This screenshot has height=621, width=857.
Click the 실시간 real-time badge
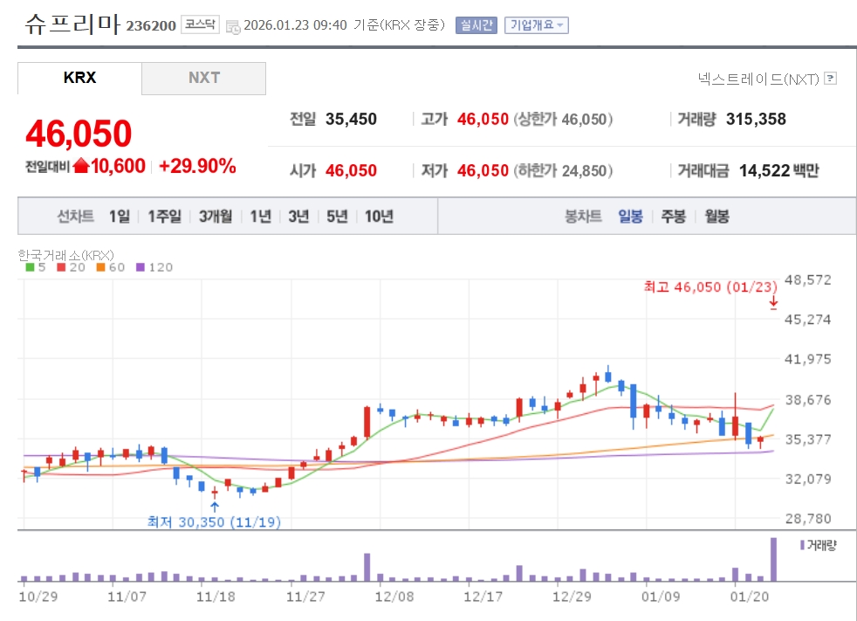point(476,25)
